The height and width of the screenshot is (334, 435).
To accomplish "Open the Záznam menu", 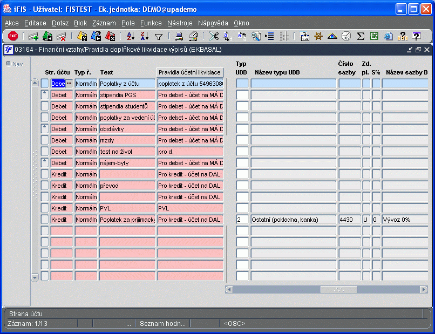I will [x=104, y=23].
